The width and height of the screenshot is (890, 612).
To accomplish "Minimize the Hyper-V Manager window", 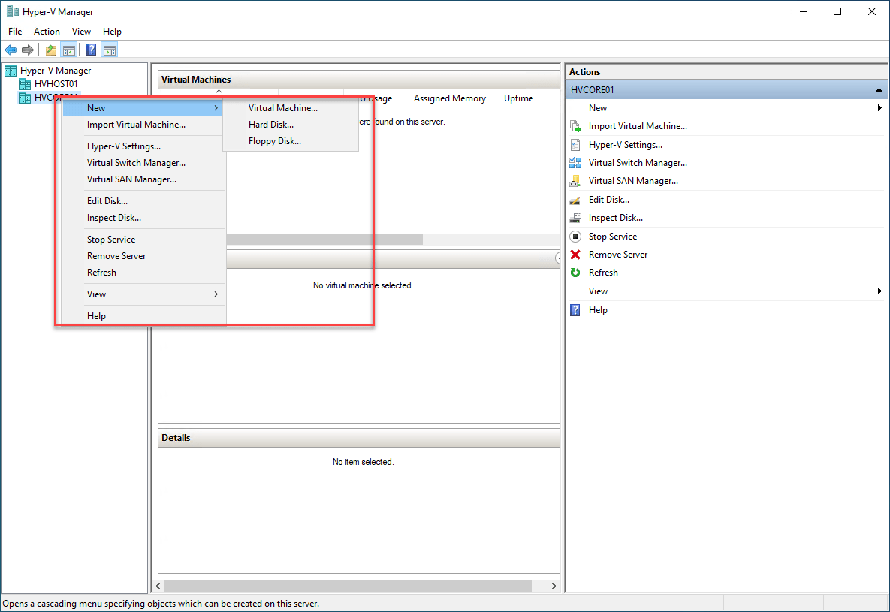I will pos(803,11).
